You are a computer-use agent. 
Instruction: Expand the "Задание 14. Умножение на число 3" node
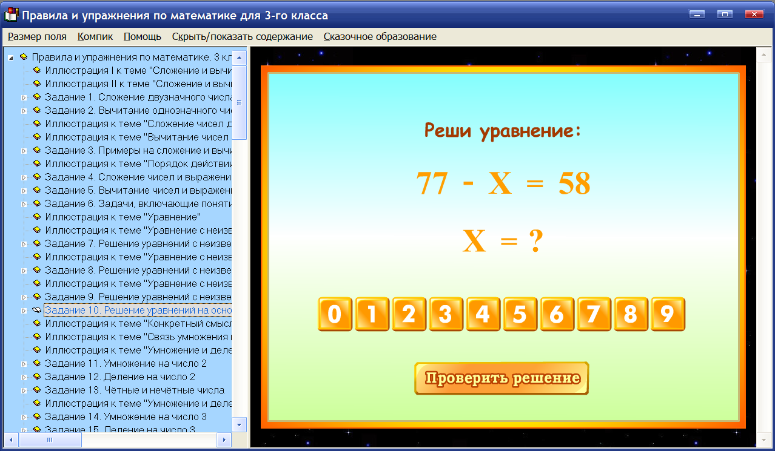tap(24, 416)
